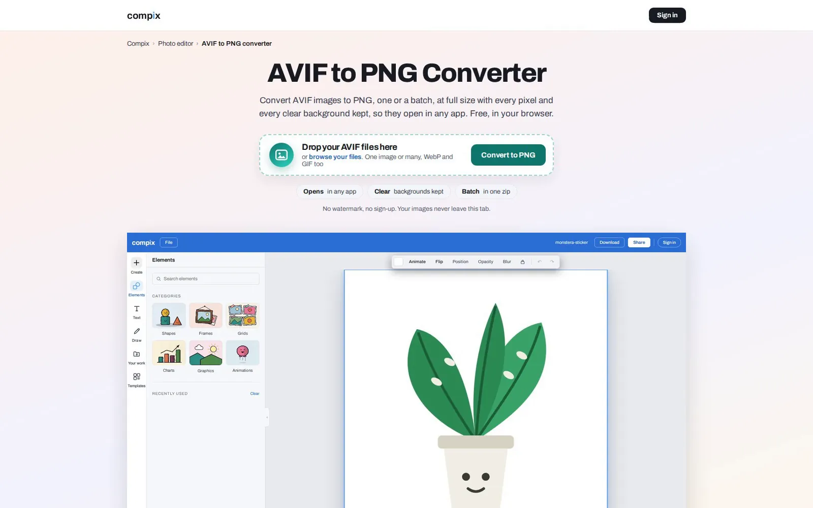
Task: Click the browse your files link
Action: (x=335, y=157)
